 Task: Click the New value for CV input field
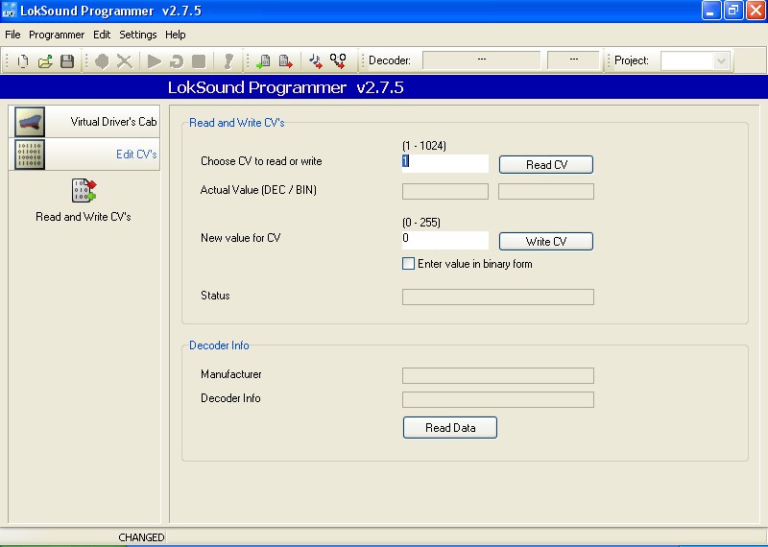point(445,241)
